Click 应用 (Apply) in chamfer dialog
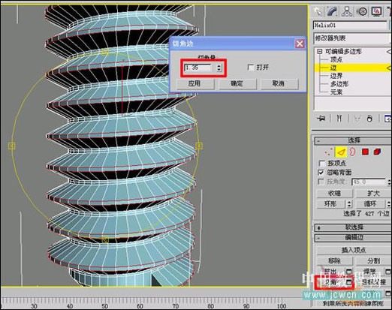The image size is (392, 310). coord(195,83)
